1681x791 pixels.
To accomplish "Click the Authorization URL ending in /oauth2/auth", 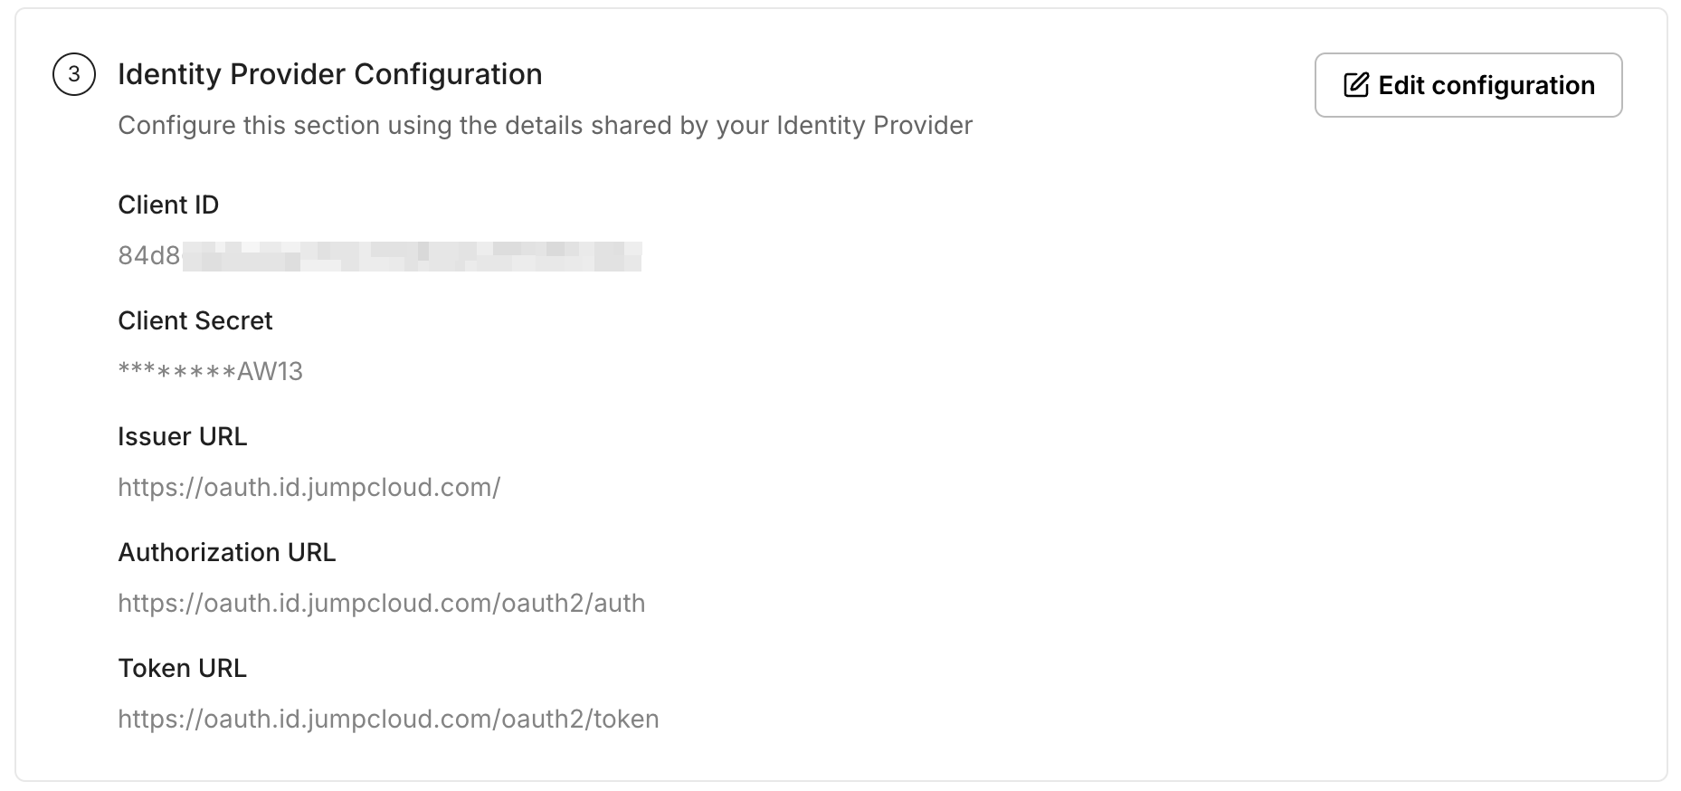I will [x=381, y=603].
